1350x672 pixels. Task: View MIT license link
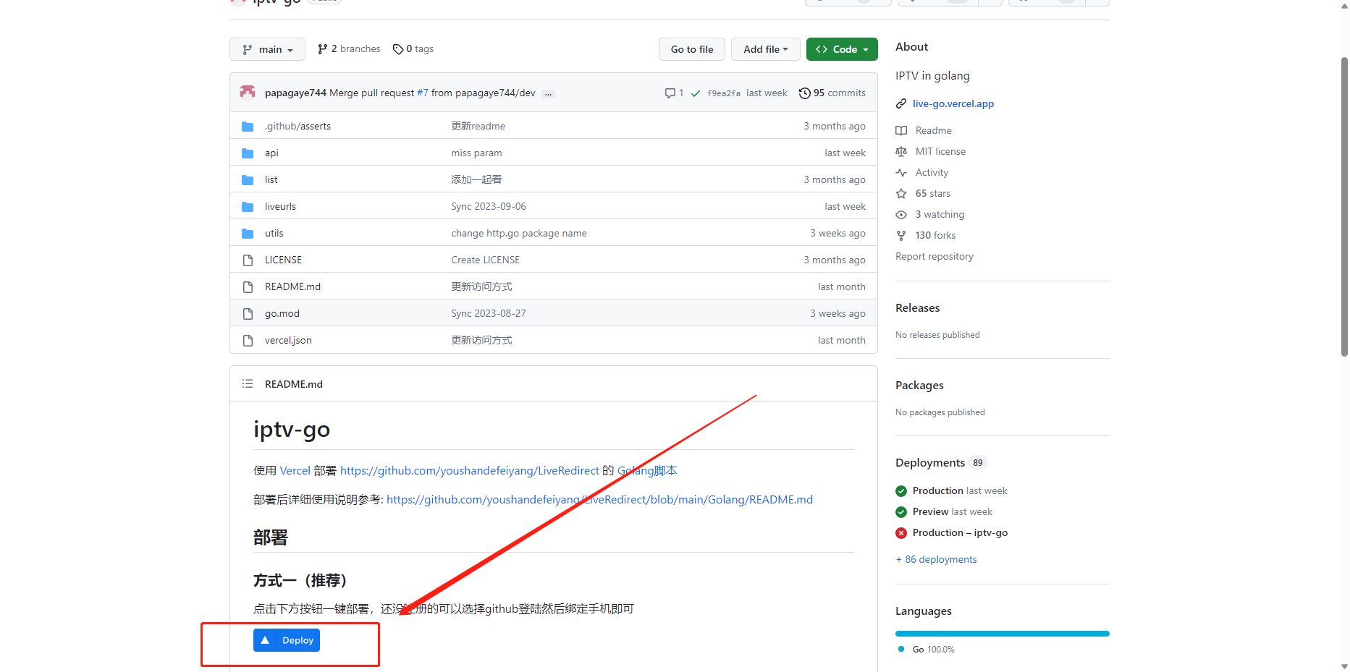click(940, 151)
